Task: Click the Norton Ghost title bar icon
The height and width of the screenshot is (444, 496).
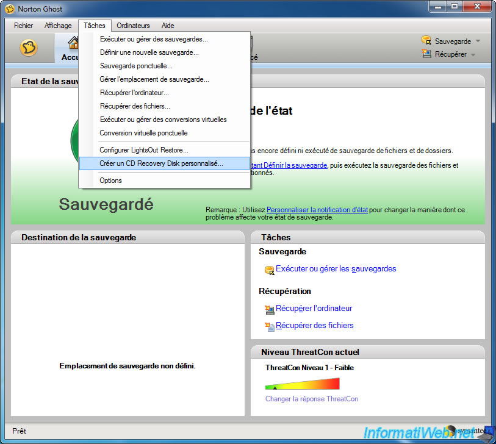Action: 10,9
